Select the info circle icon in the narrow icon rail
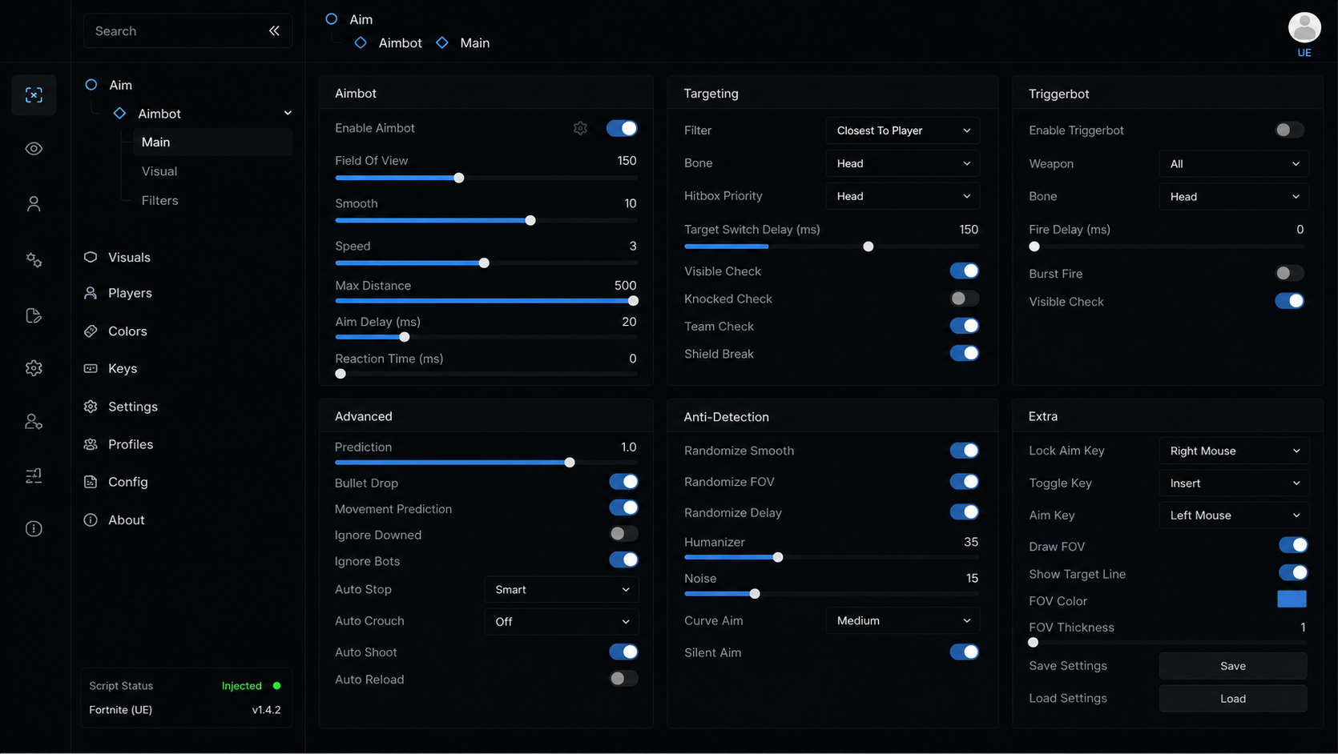The height and width of the screenshot is (754, 1338). pos(34,529)
